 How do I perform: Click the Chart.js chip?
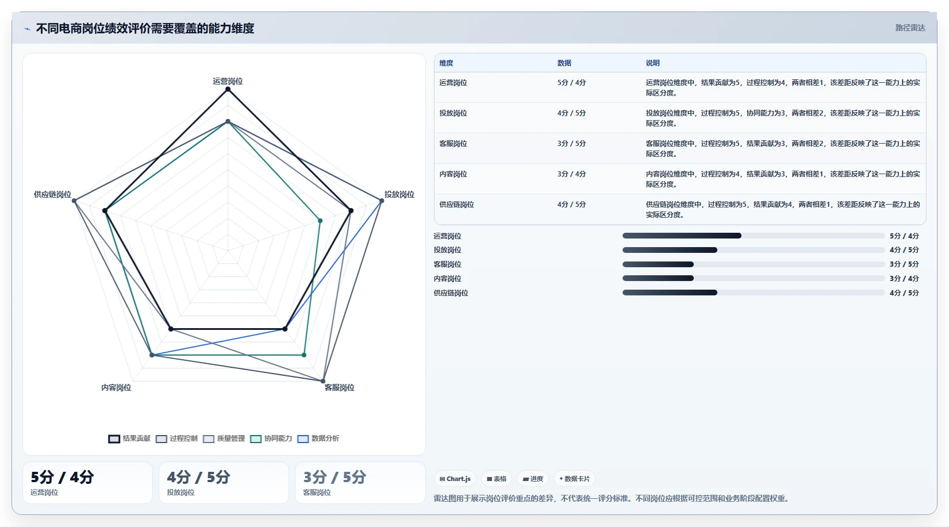(455, 479)
